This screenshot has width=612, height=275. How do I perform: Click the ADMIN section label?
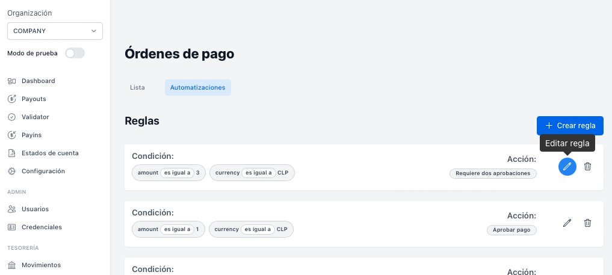click(x=17, y=192)
